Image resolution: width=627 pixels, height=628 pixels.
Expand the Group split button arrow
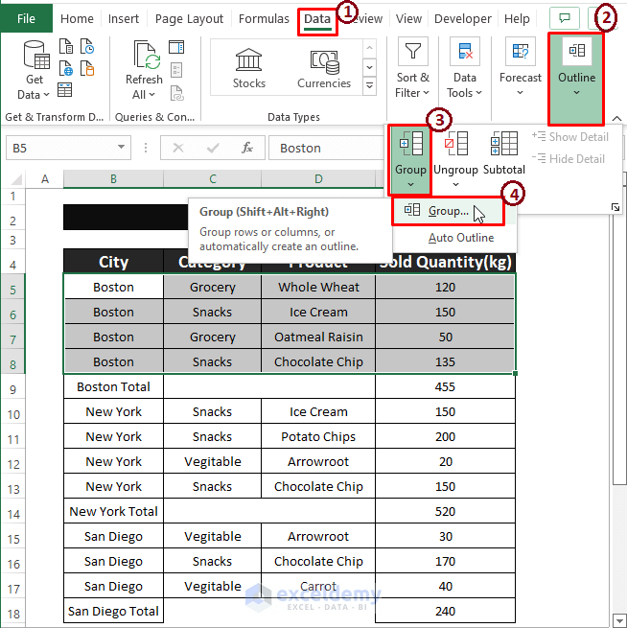tap(410, 185)
